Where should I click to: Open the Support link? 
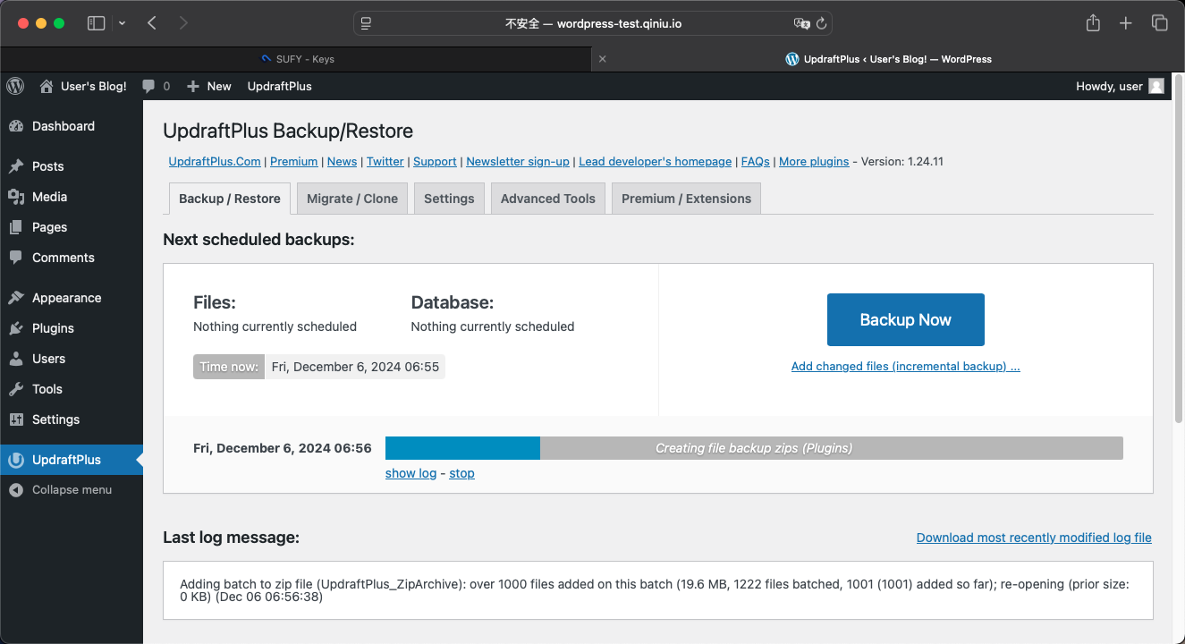click(435, 162)
